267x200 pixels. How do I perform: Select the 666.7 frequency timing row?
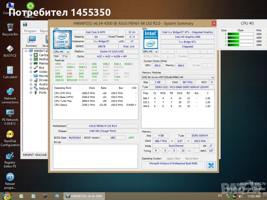pyautogui.click(x=178, y=98)
